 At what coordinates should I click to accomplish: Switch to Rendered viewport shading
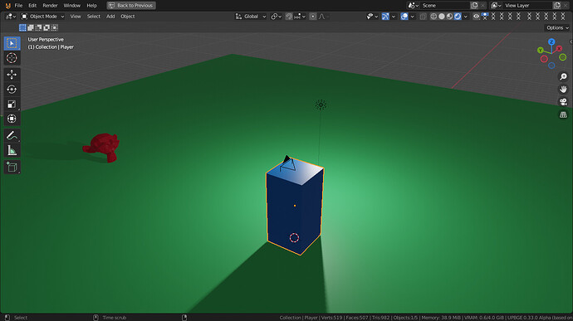coord(458,17)
